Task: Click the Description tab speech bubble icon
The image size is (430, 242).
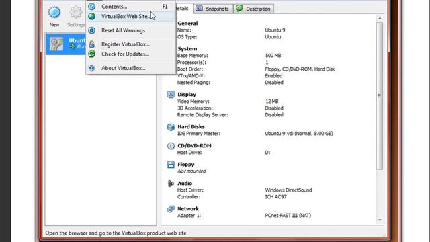Action: (x=239, y=9)
